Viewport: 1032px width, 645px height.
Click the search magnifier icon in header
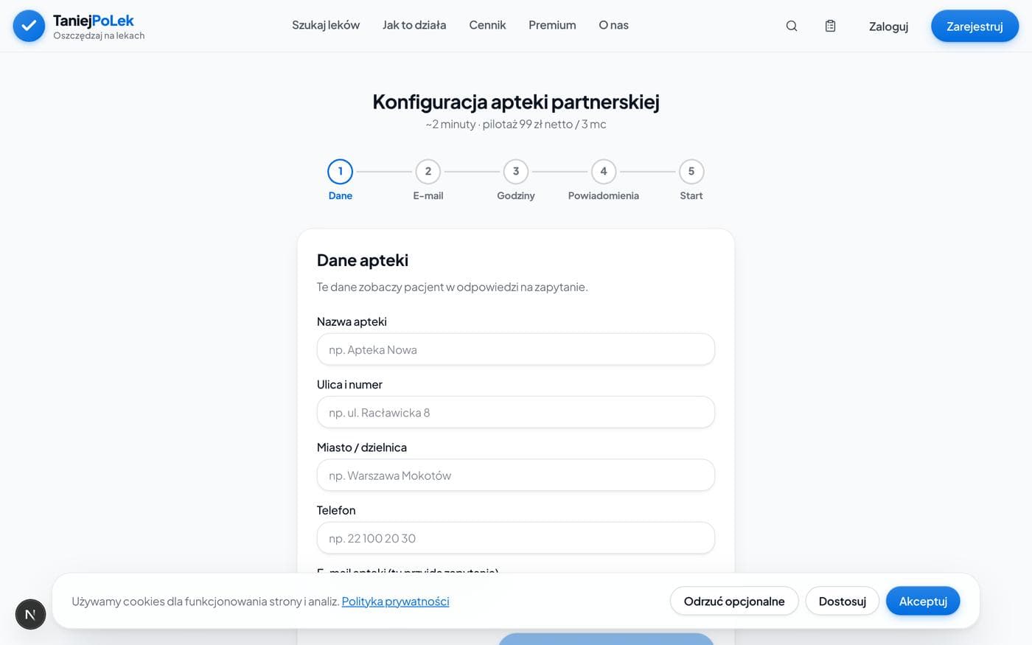pos(792,26)
